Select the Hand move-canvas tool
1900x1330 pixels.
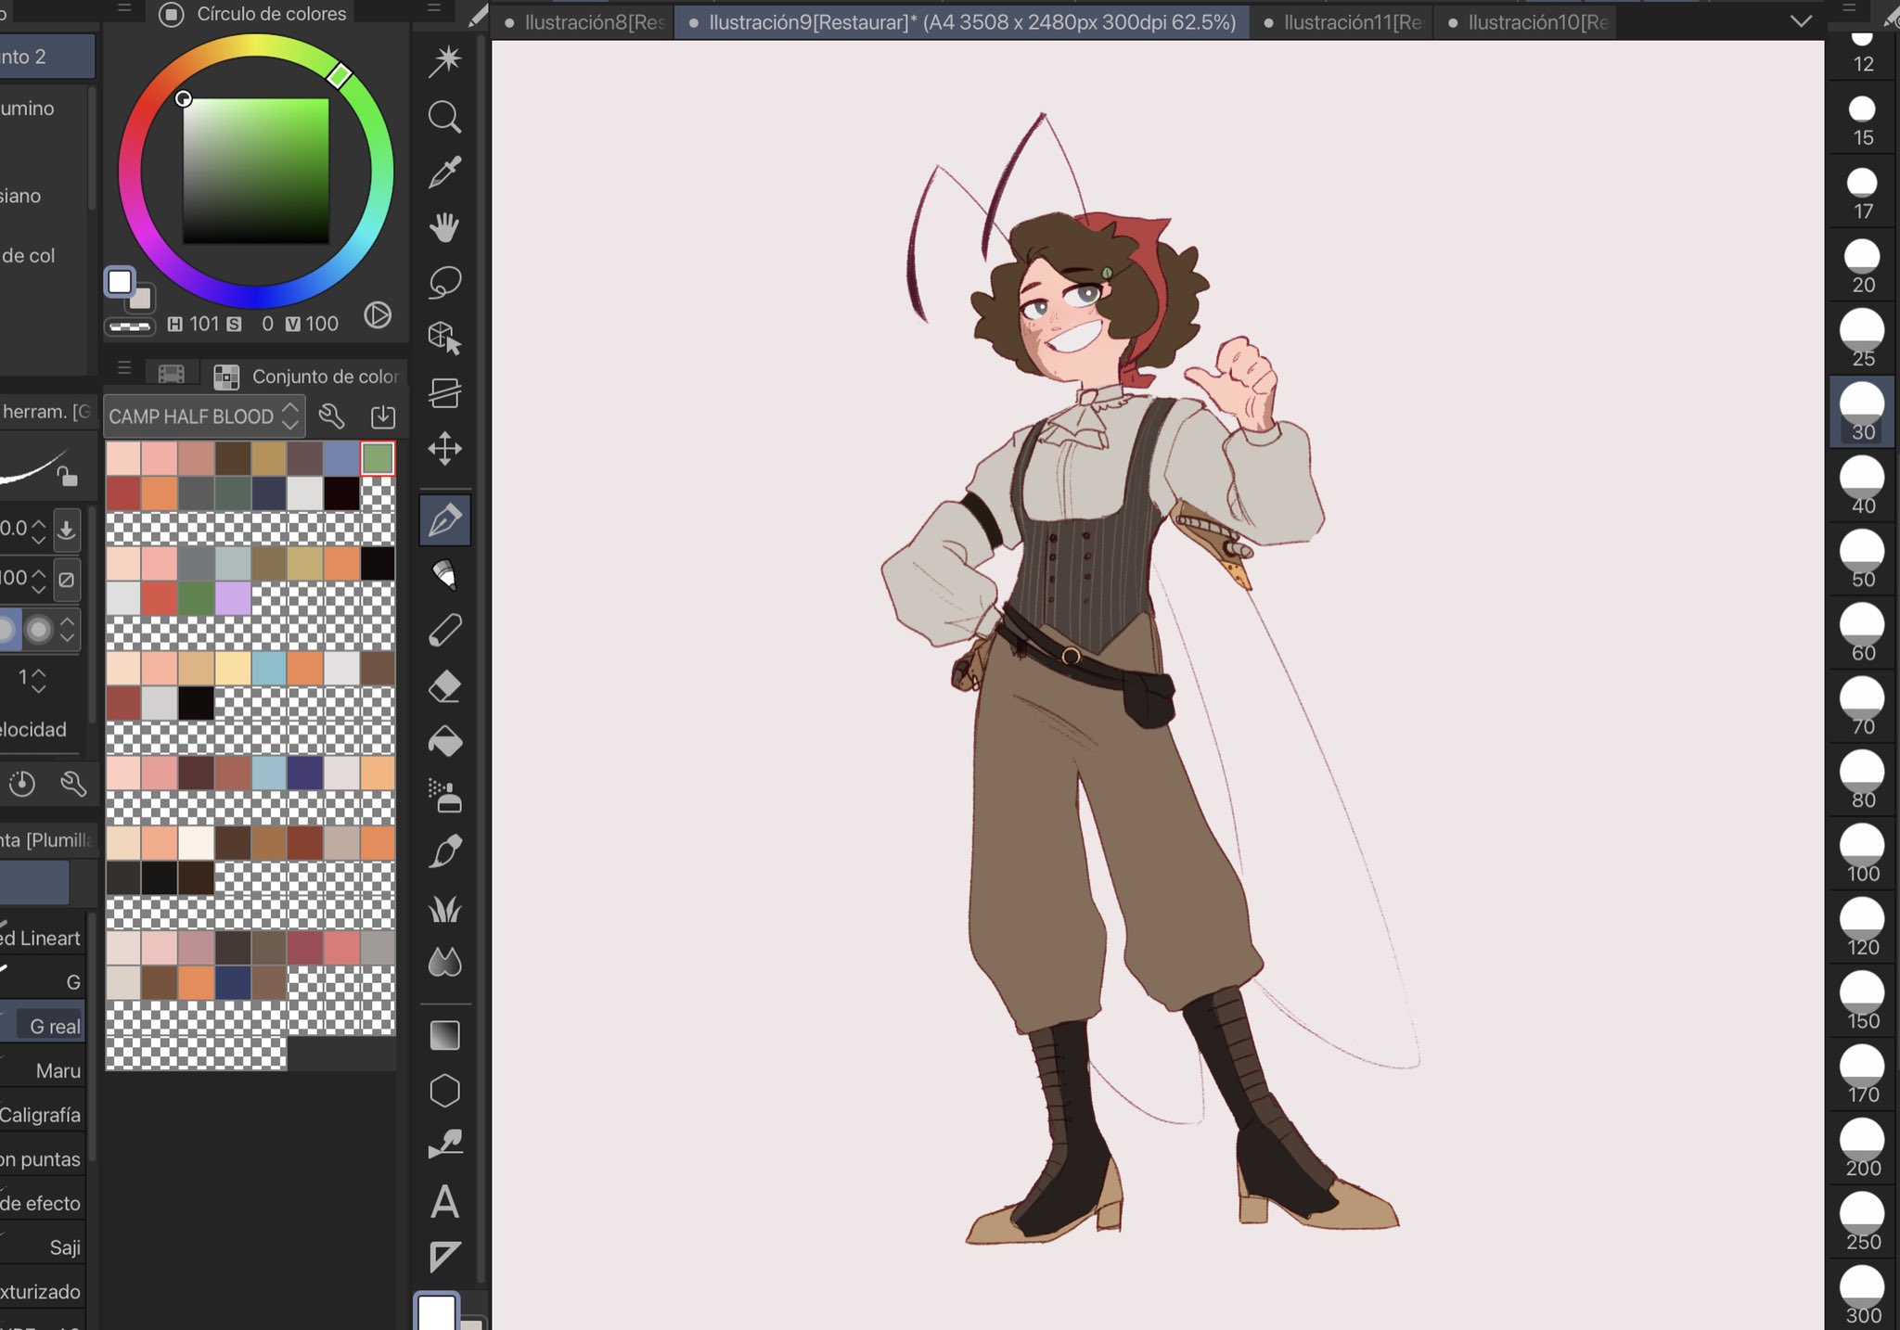point(445,227)
